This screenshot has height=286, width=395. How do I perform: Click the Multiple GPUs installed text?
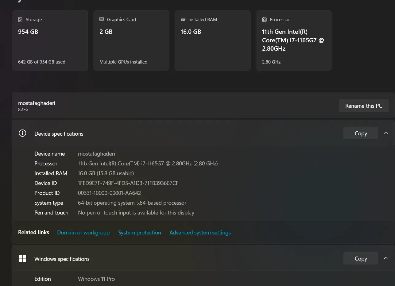click(x=123, y=62)
